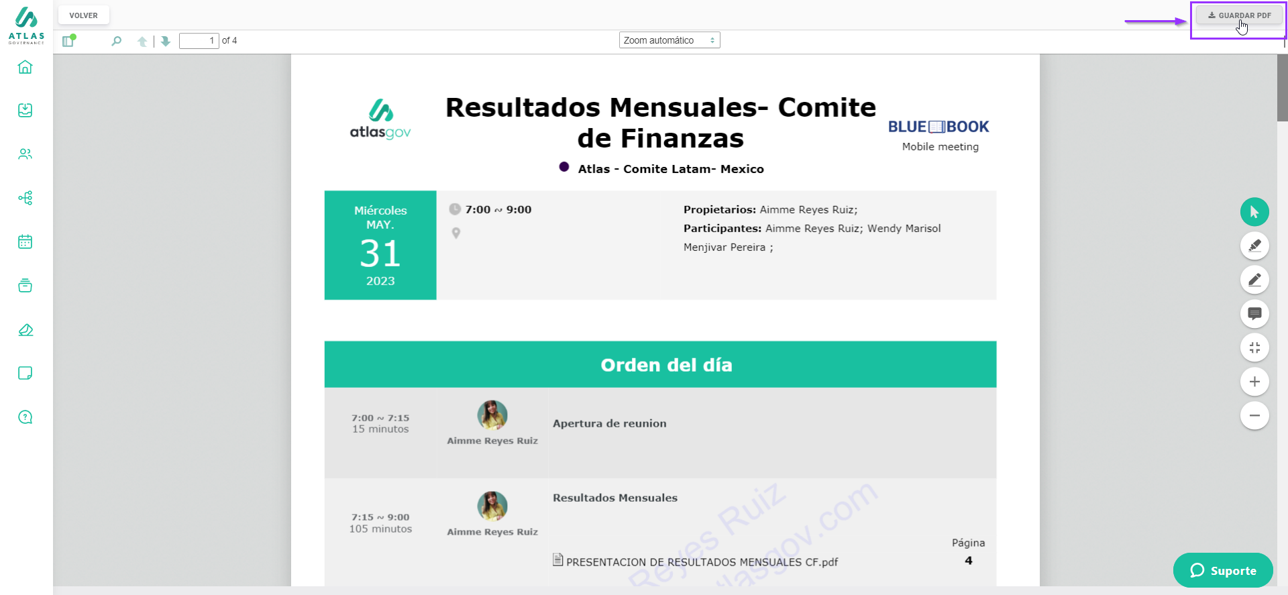Click the document title Resultados Mensuales
1288x595 pixels.
[661, 123]
